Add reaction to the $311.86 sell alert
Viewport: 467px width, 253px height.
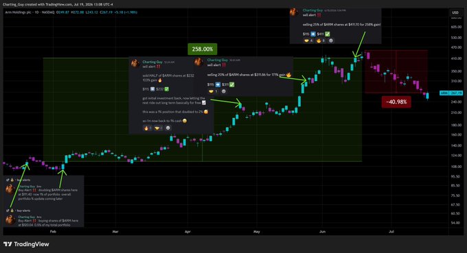point(223,91)
